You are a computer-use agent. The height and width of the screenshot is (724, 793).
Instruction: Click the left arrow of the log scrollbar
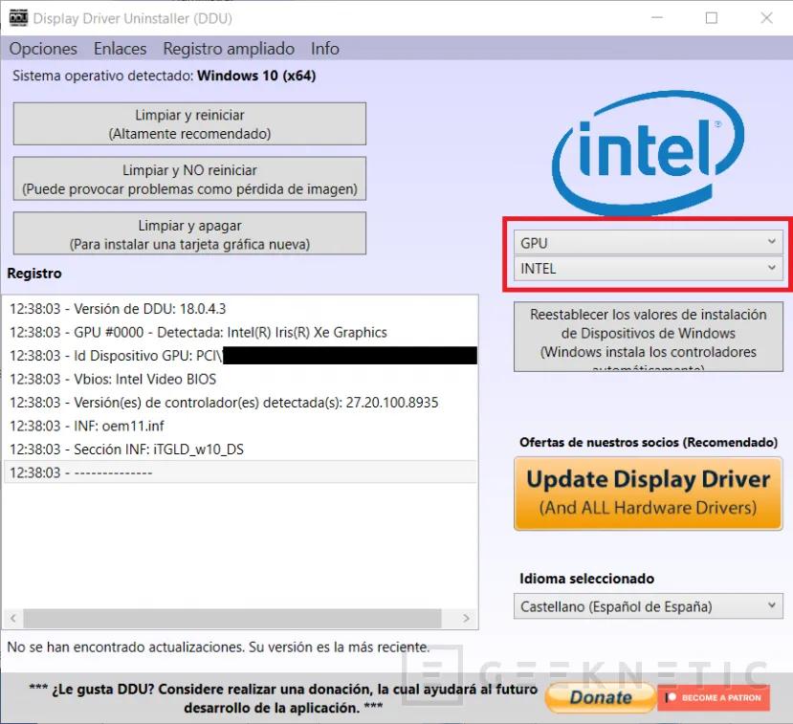pyautogui.click(x=13, y=618)
